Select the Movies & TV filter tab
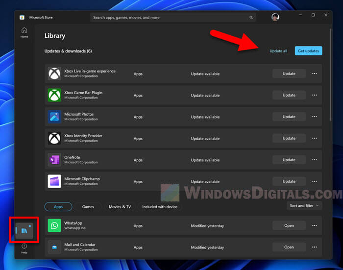 pos(120,207)
